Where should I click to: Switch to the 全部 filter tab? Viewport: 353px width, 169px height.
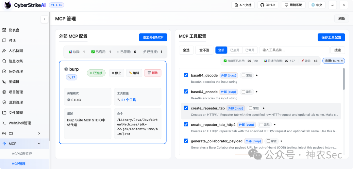(x=221, y=50)
